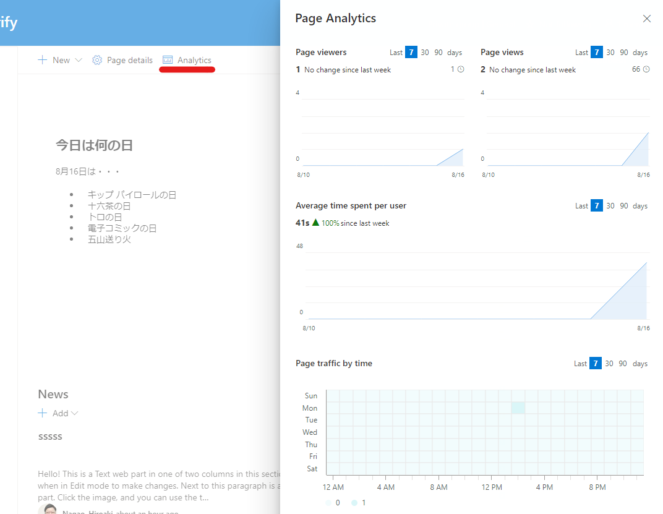The width and height of the screenshot is (663, 514).
Task: Click the clock icon beside Page viewers count
Action: coord(461,69)
